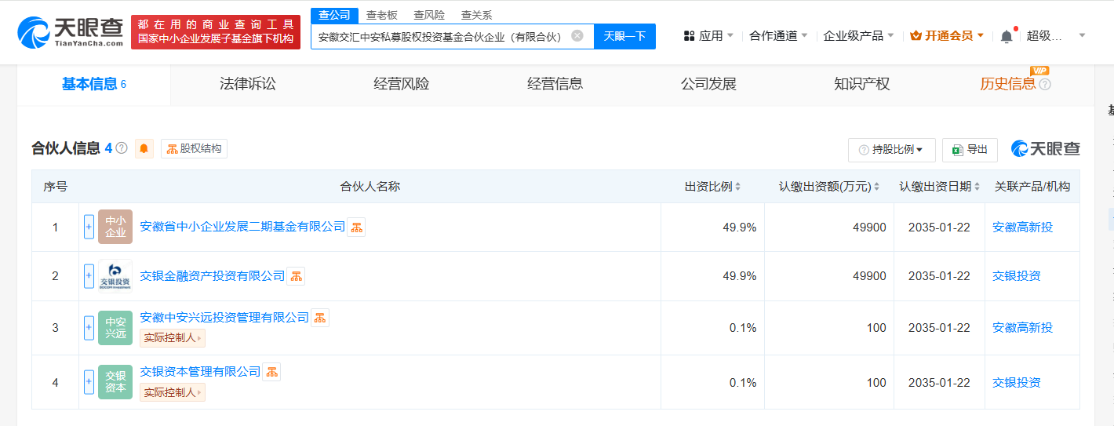
Task: Sort by 认缴出资日期 column arrows
Action: (977, 187)
